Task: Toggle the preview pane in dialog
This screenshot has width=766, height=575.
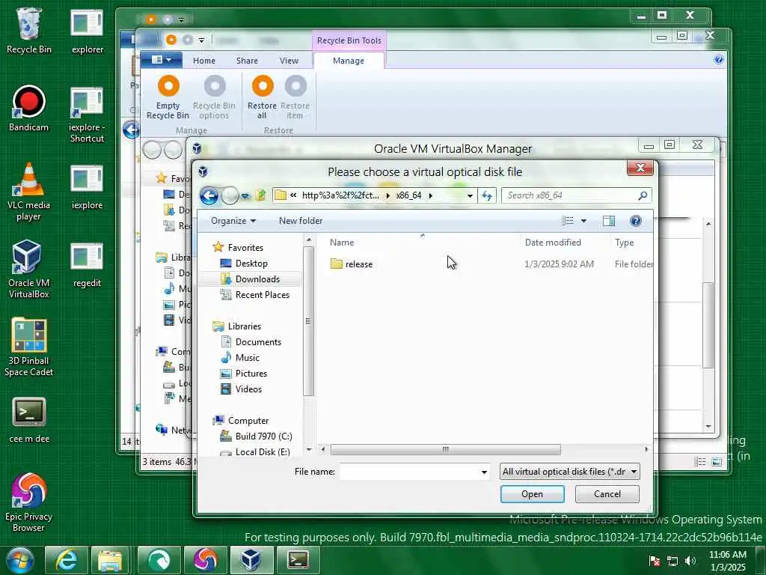Action: coord(609,221)
